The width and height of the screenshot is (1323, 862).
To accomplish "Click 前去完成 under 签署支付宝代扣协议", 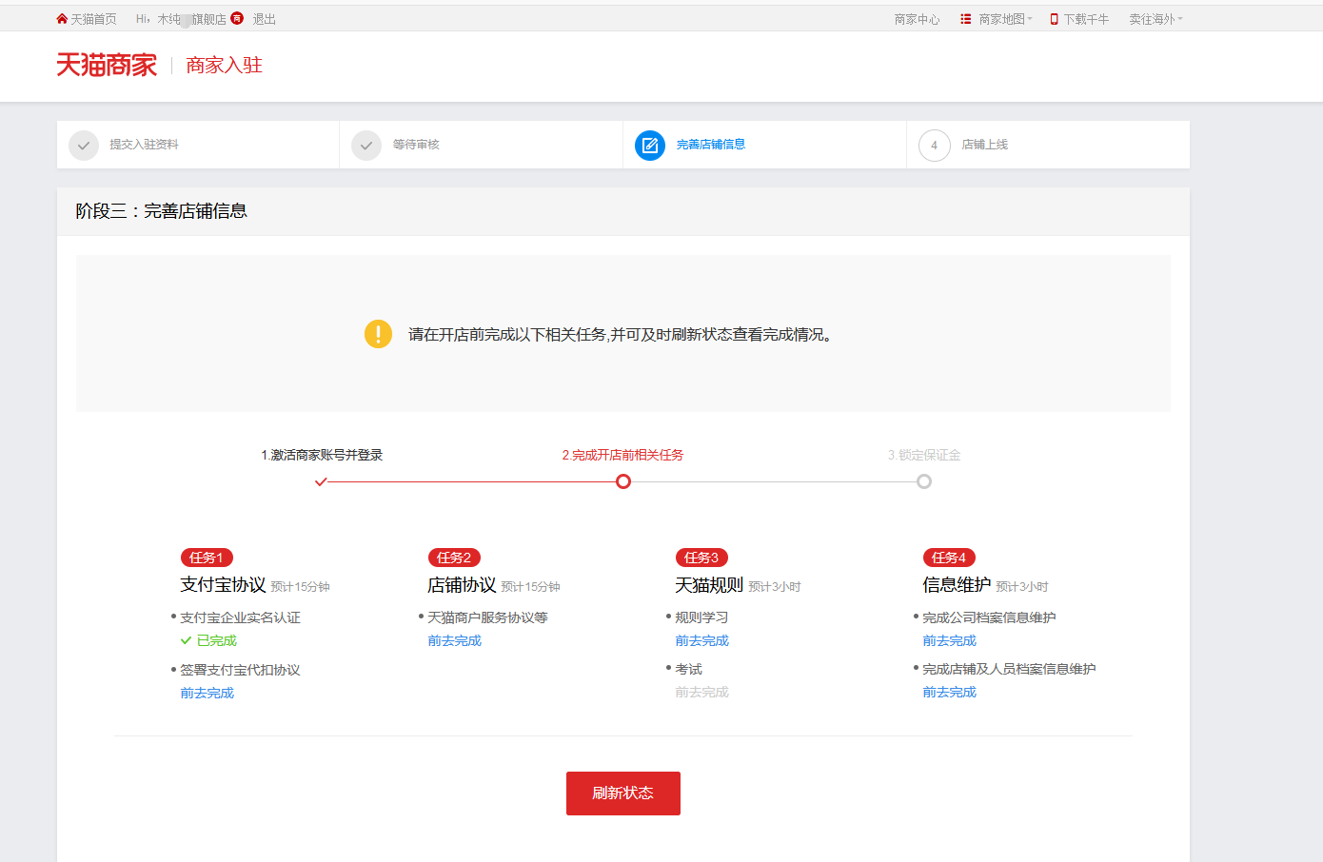I will (207, 693).
